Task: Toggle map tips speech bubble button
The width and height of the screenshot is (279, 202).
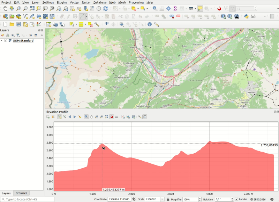Action: (200, 8)
